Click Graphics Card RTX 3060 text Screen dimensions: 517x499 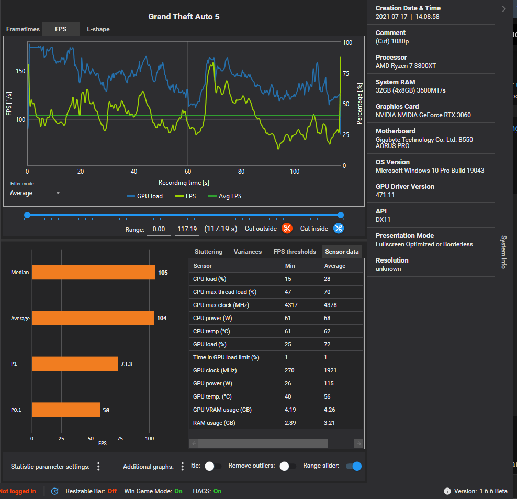[423, 115]
